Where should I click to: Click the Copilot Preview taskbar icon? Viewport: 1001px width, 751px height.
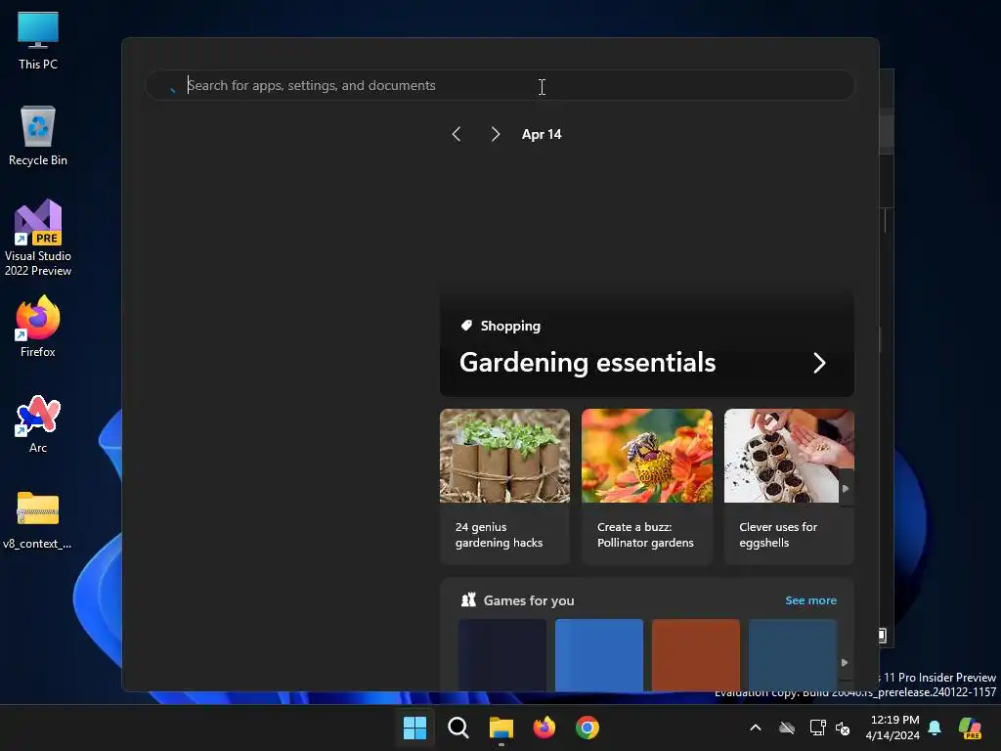click(971, 728)
